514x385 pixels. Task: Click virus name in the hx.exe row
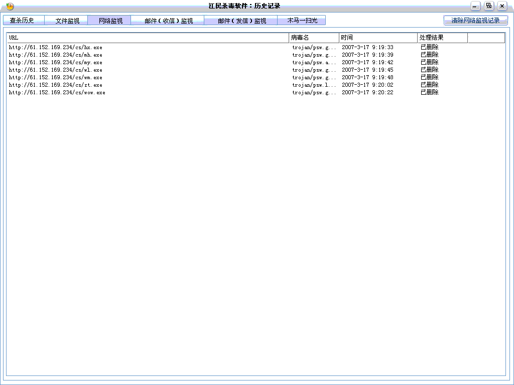314,47
